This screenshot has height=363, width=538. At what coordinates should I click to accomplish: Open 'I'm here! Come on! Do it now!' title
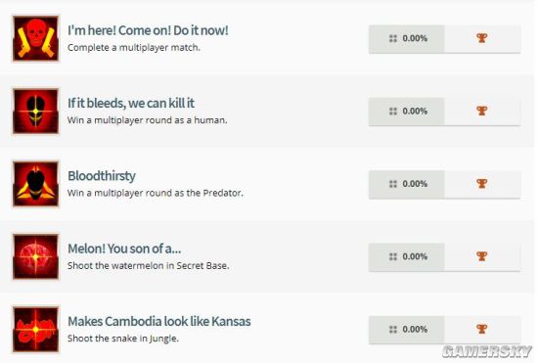[x=148, y=30]
